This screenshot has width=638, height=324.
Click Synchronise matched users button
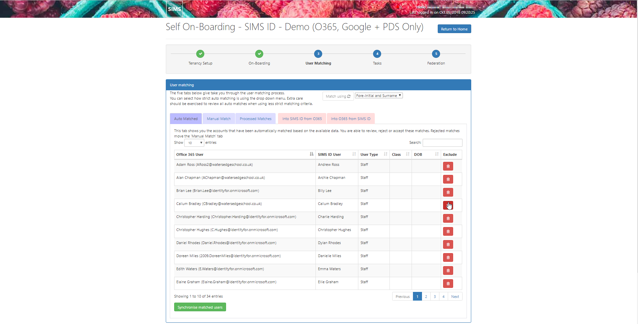(x=200, y=307)
